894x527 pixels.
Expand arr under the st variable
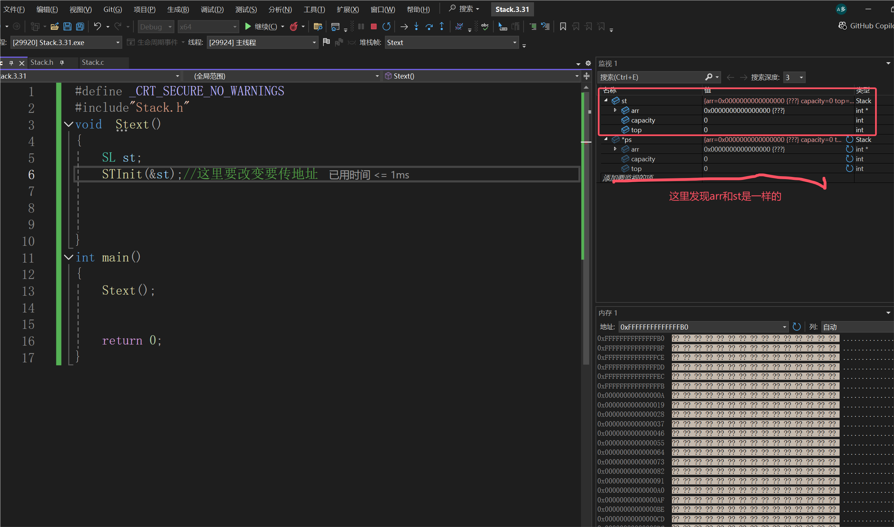[615, 110]
